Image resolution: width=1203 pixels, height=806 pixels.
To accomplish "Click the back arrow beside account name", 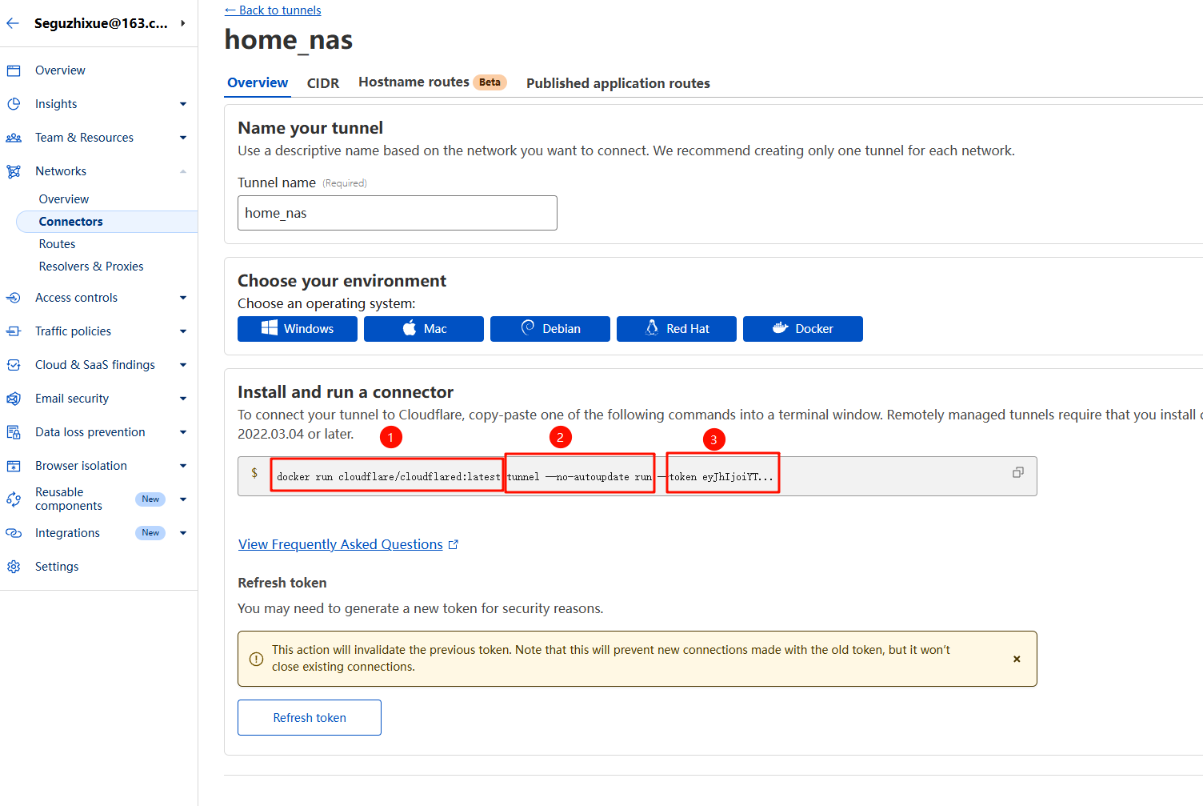I will 13,23.
